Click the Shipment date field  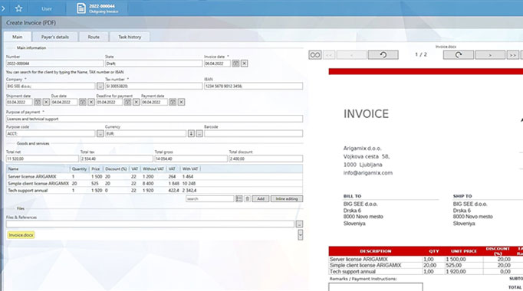click(x=19, y=102)
